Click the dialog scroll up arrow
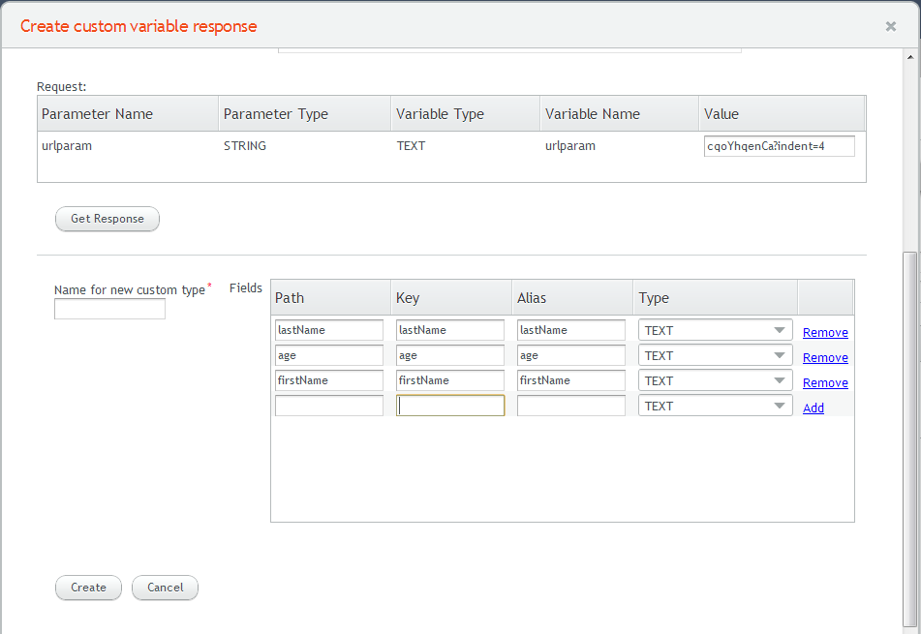 [x=909, y=57]
